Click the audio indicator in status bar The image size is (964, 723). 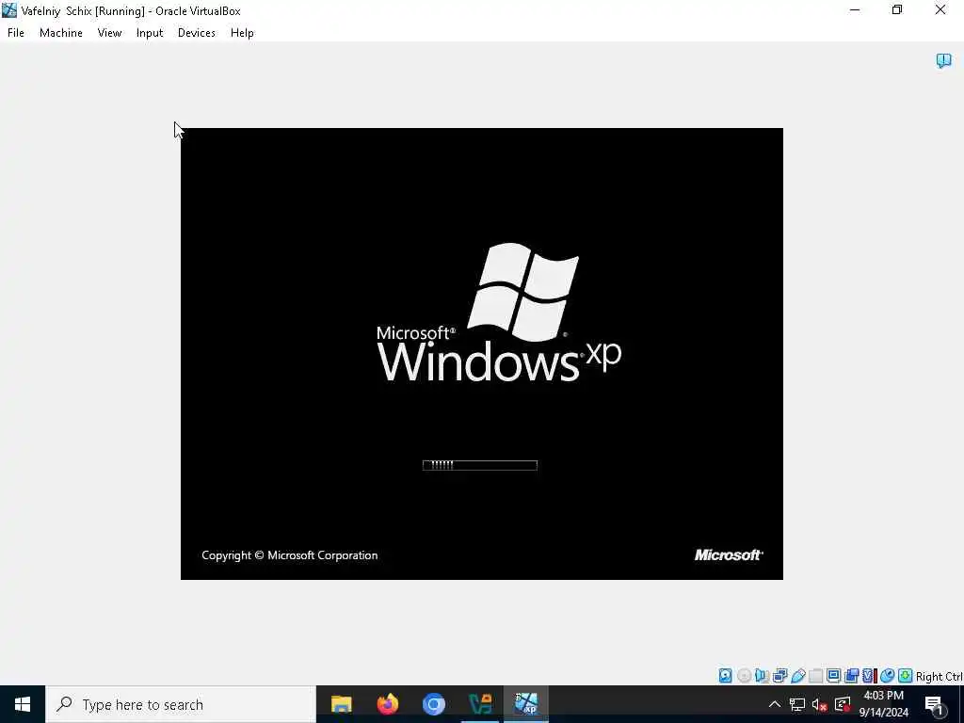click(x=762, y=676)
